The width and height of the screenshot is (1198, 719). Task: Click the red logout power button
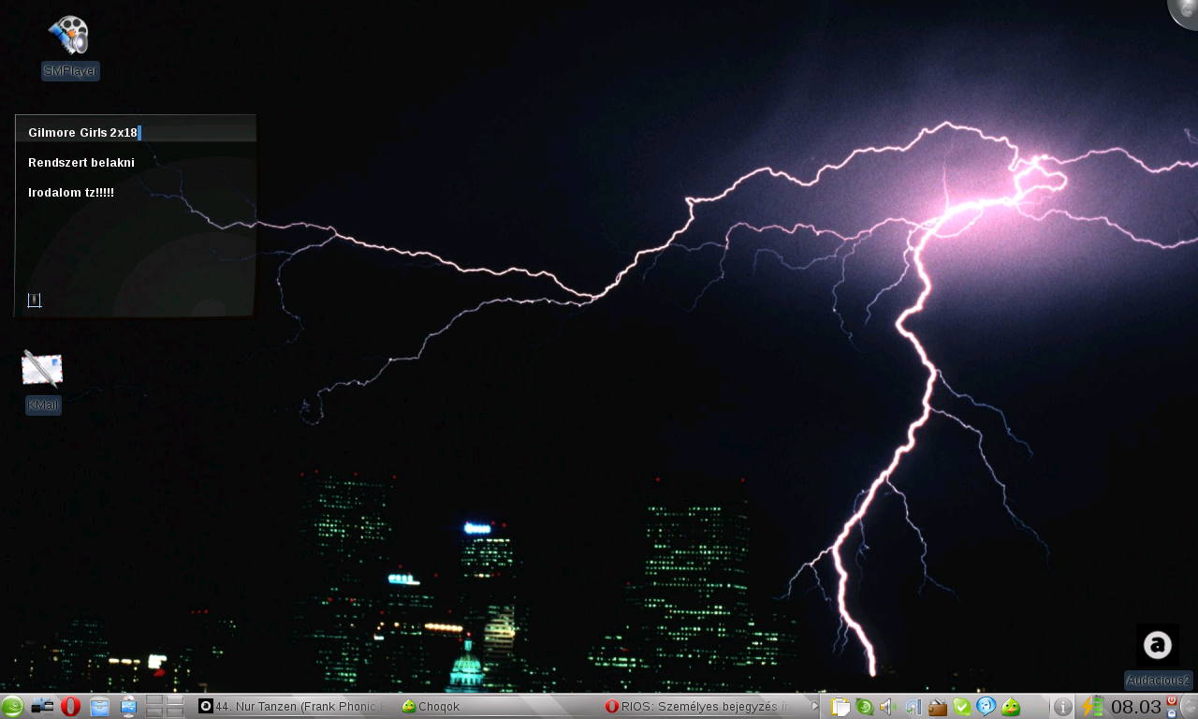point(1171,700)
